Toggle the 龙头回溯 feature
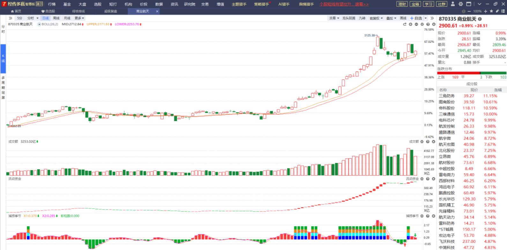This screenshot has height=250, width=507. click(x=348, y=18)
